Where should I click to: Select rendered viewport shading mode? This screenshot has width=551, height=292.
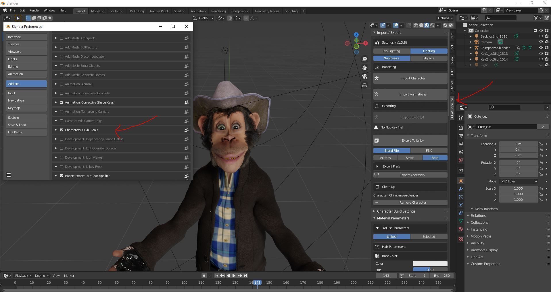tap(432, 25)
